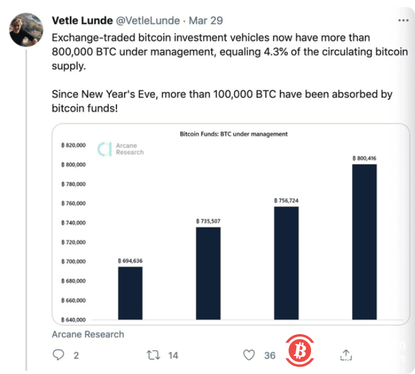Click the reply speech bubble icon
The height and width of the screenshot is (374, 415).
click(58, 355)
